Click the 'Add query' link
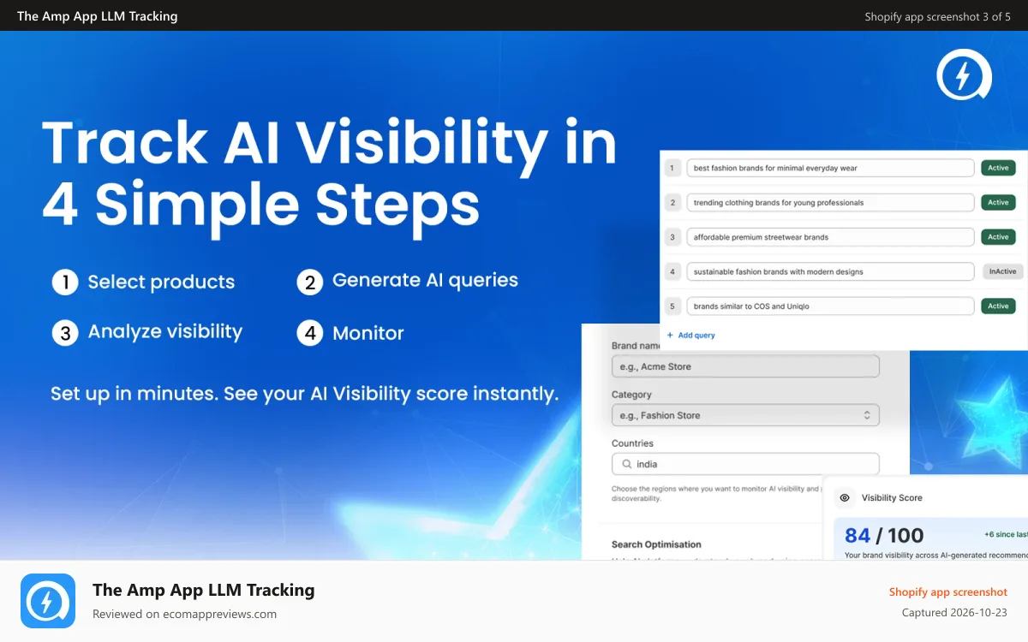 690,336
